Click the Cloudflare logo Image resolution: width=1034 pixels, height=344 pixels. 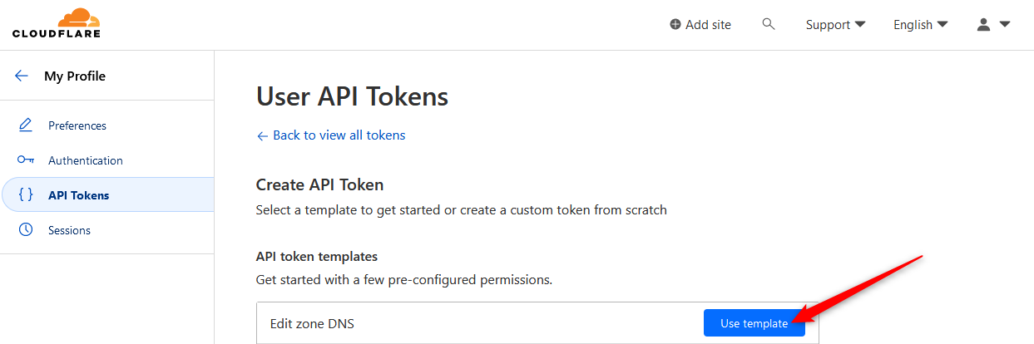tap(56, 23)
